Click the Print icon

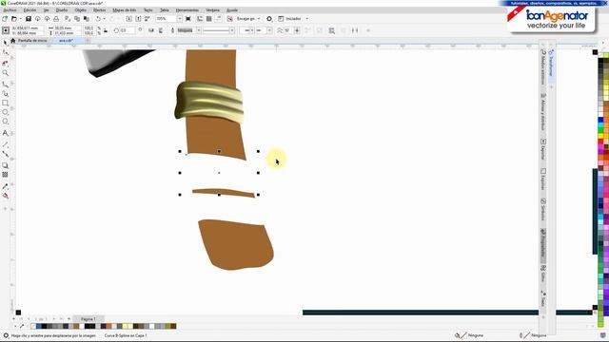[56, 19]
